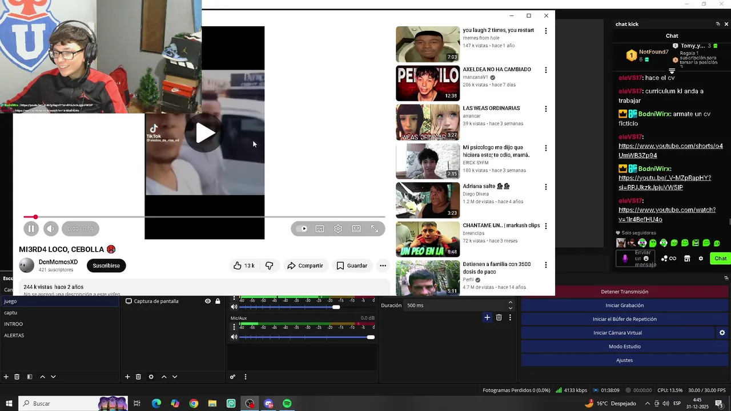Image resolution: width=731 pixels, height=411 pixels.
Task: Add a new scene with plus icon
Action: (x=6, y=377)
